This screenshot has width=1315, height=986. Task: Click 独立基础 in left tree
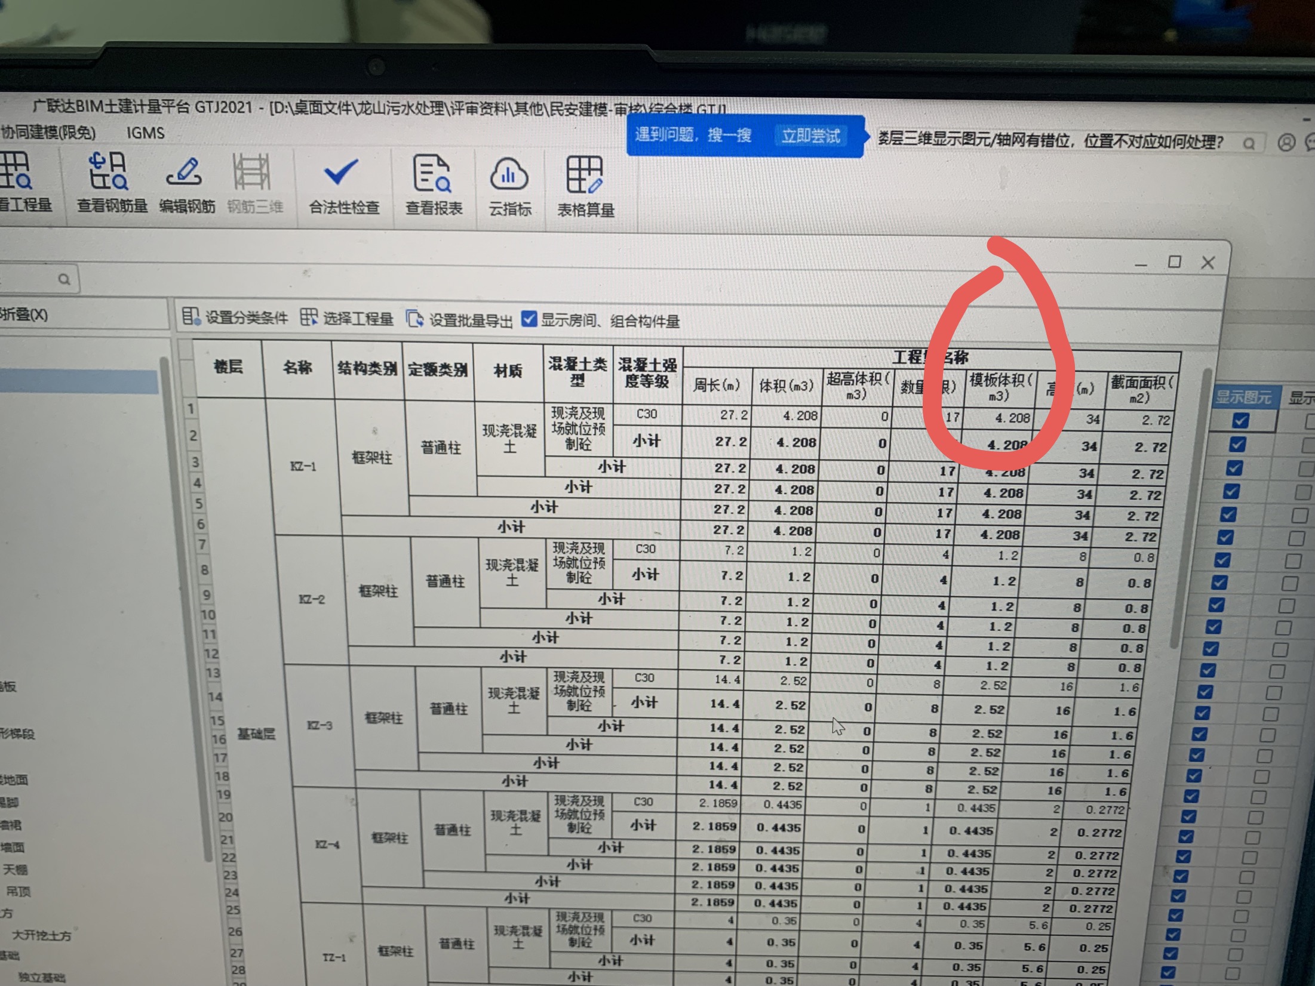(x=41, y=977)
